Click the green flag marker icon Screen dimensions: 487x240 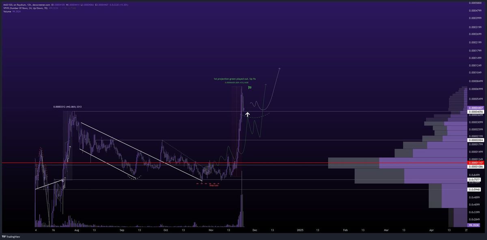(250, 87)
